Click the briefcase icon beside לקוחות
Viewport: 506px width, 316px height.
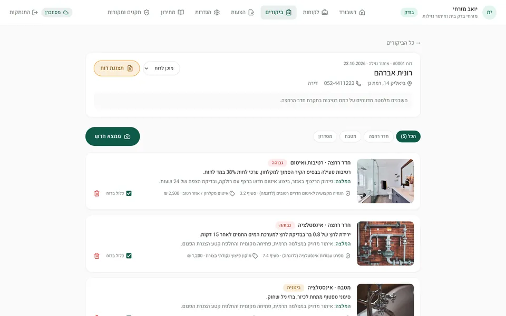[x=325, y=12]
